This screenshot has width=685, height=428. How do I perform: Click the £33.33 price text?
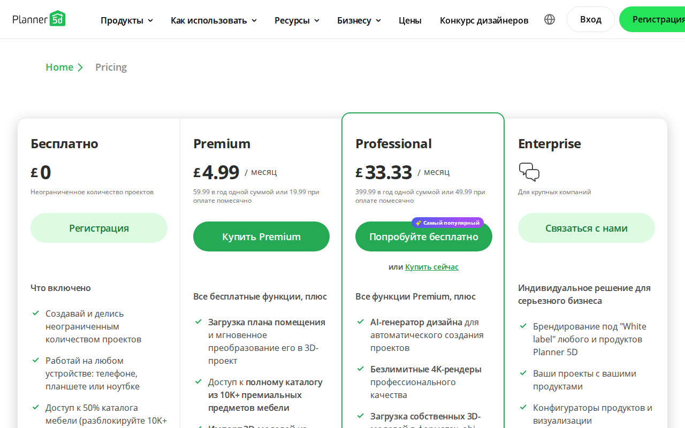click(x=384, y=172)
